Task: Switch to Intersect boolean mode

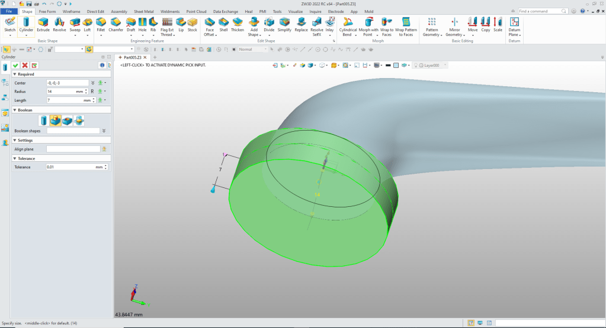Action: point(79,121)
